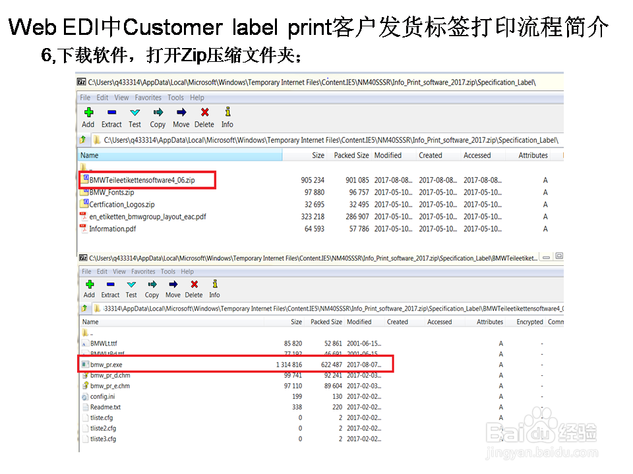Click 905 234 size value of BMWTeileetikettensoftware zip
Screen dimensions: 633x474
[313, 180]
